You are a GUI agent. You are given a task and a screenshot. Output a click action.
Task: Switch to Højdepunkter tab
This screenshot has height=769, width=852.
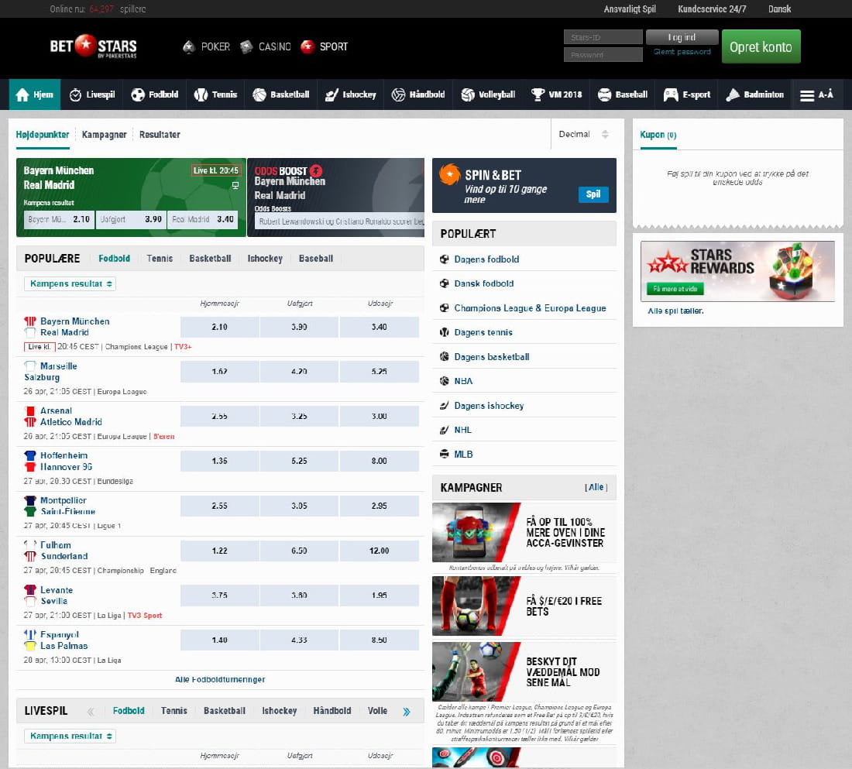click(x=43, y=134)
